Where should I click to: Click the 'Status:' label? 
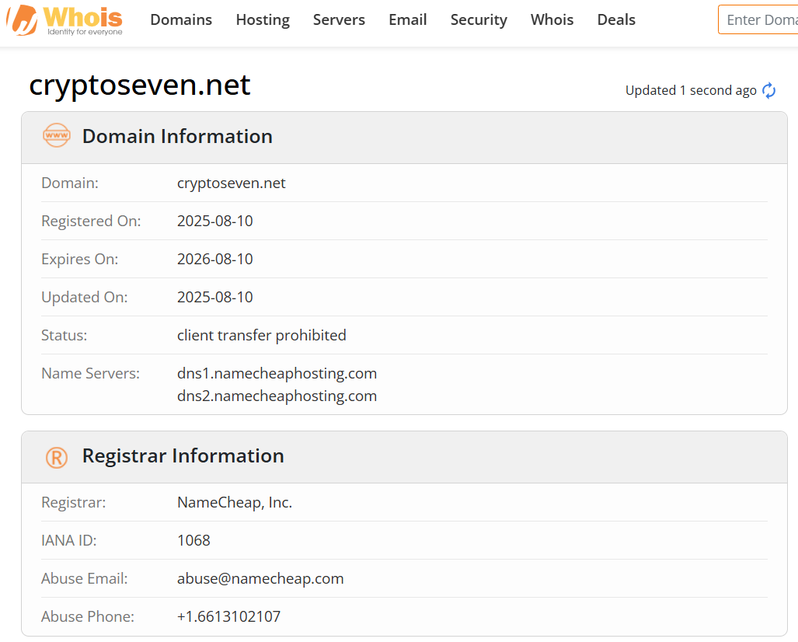tap(64, 336)
